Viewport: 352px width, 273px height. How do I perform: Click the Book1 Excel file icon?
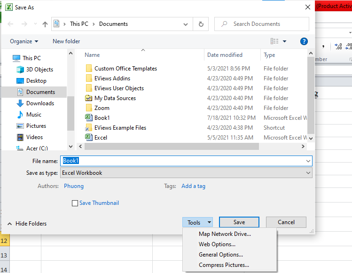[x=89, y=117]
